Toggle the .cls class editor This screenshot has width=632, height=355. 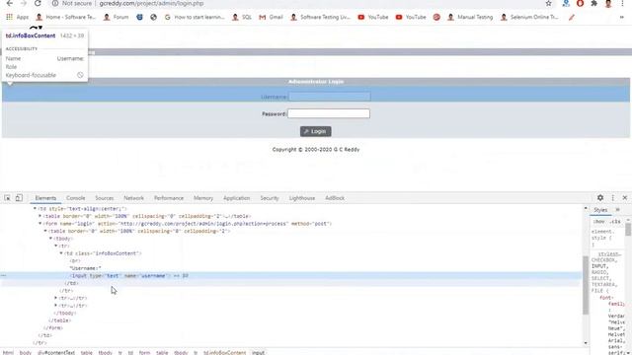(x=615, y=221)
